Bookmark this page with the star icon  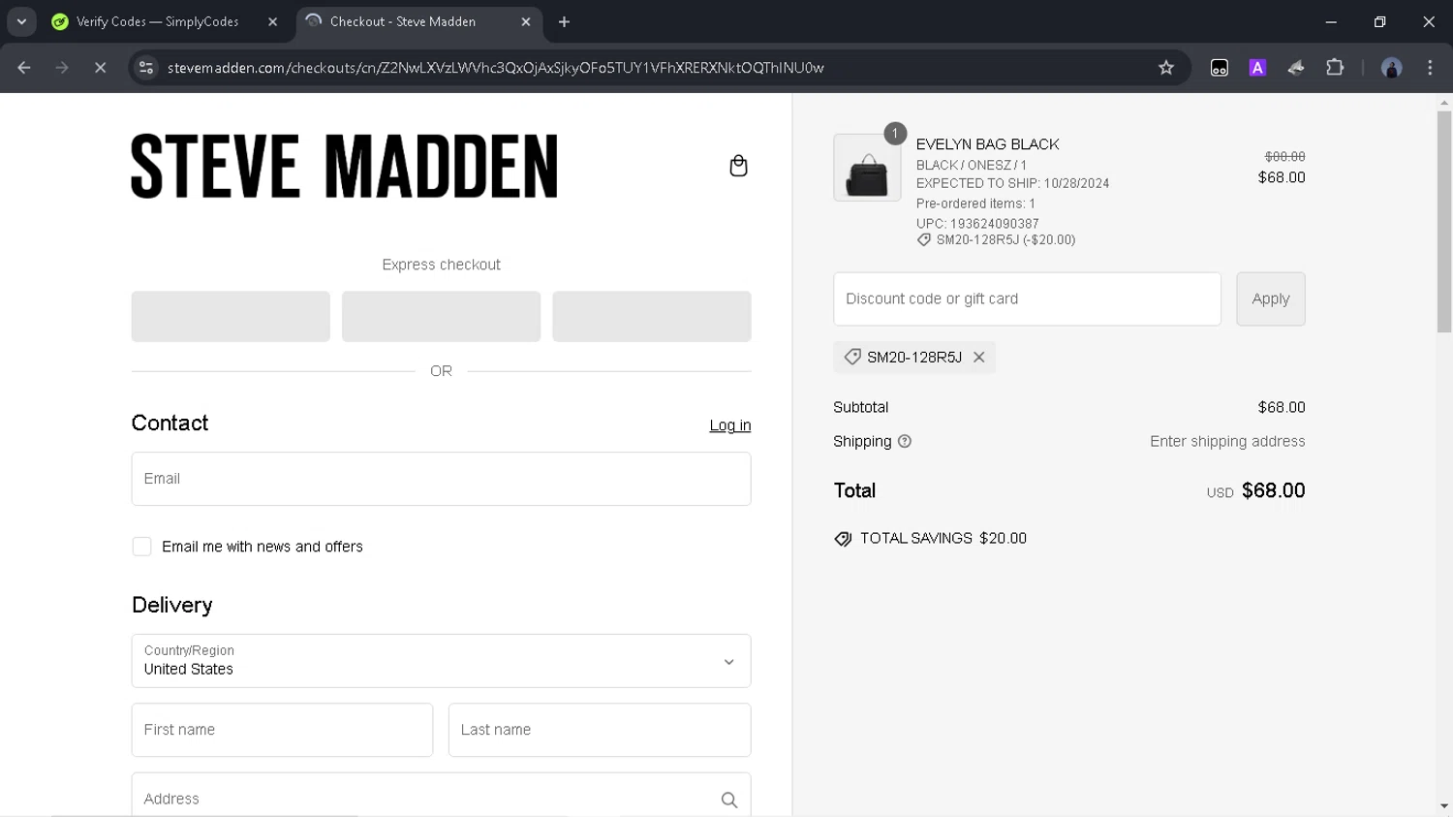tap(1166, 68)
